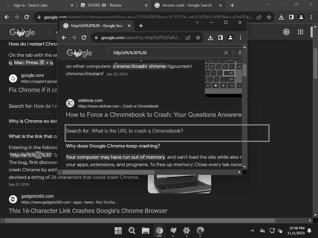The image size is (318, 238).
Task: Open wikiHow Force a Chromebook to Crash result
Action: (x=154, y=115)
